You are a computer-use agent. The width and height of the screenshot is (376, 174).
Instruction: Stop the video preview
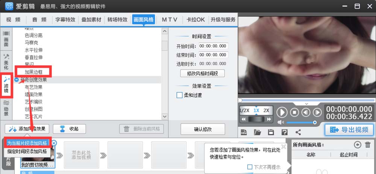294,112
